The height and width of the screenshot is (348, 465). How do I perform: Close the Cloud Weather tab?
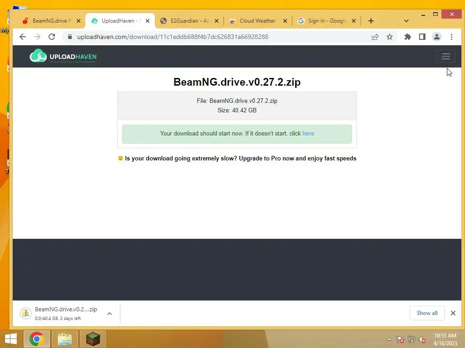point(285,21)
